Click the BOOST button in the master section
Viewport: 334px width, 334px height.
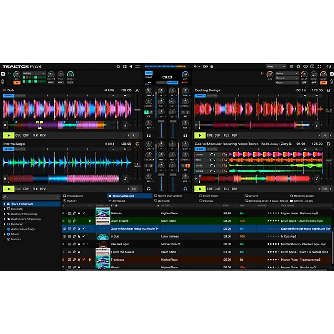(185, 82)
